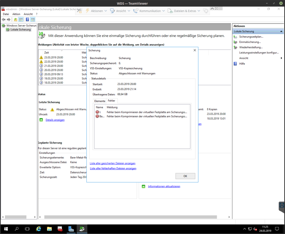This screenshot has height=234, width=285.
Task: Open the Datei menu
Action: coord(6,14)
